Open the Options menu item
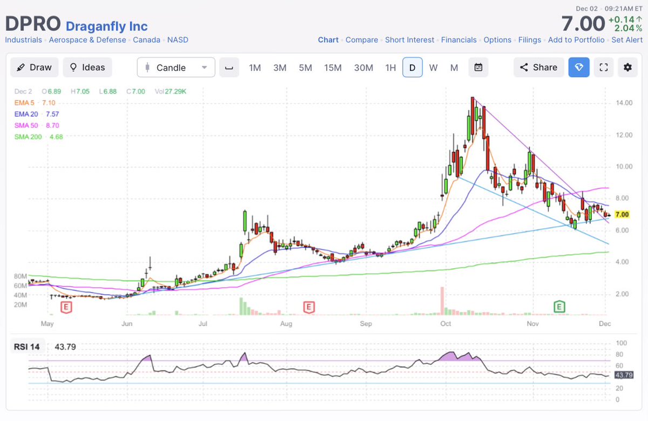 click(x=497, y=40)
